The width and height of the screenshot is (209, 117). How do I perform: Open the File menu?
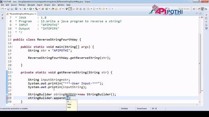click(2, 5)
